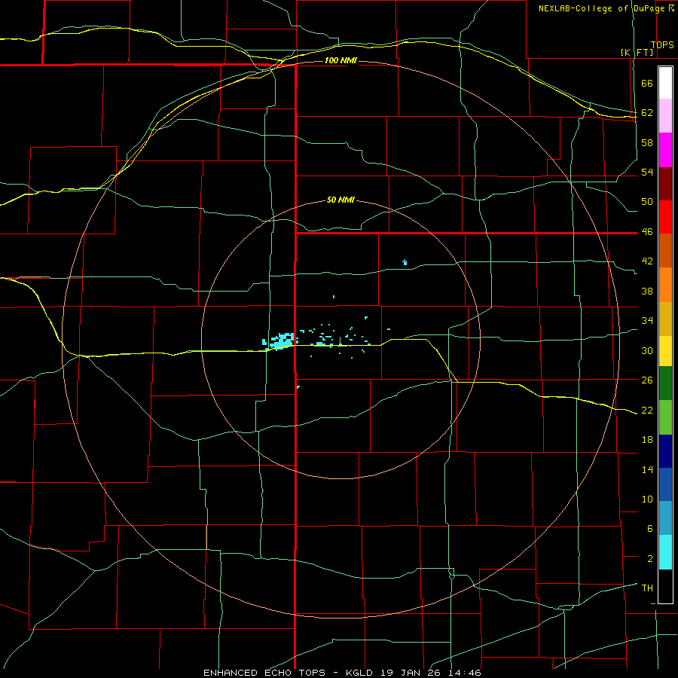Click the 62 value on the legend
The image size is (678, 678).
[x=647, y=113]
